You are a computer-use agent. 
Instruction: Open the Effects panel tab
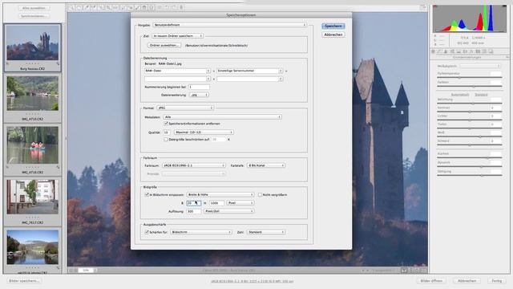click(x=471, y=51)
